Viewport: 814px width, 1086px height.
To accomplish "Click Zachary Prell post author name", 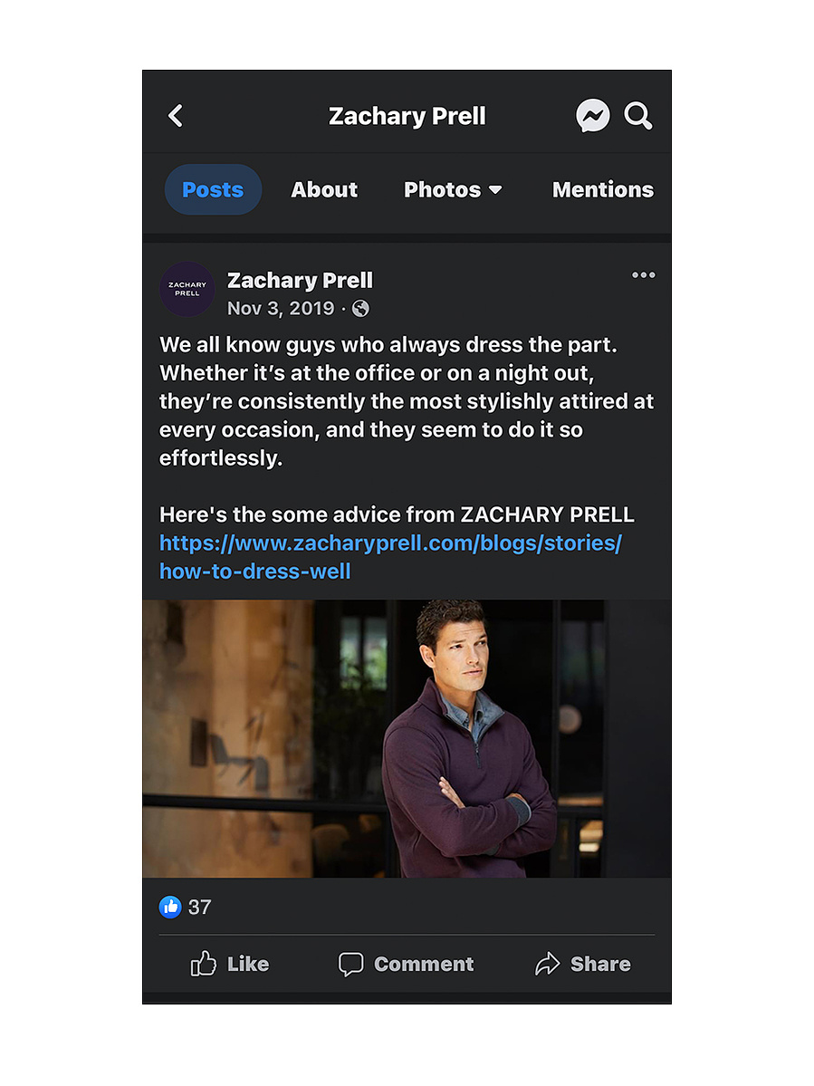I will pyautogui.click(x=300, y=280).
